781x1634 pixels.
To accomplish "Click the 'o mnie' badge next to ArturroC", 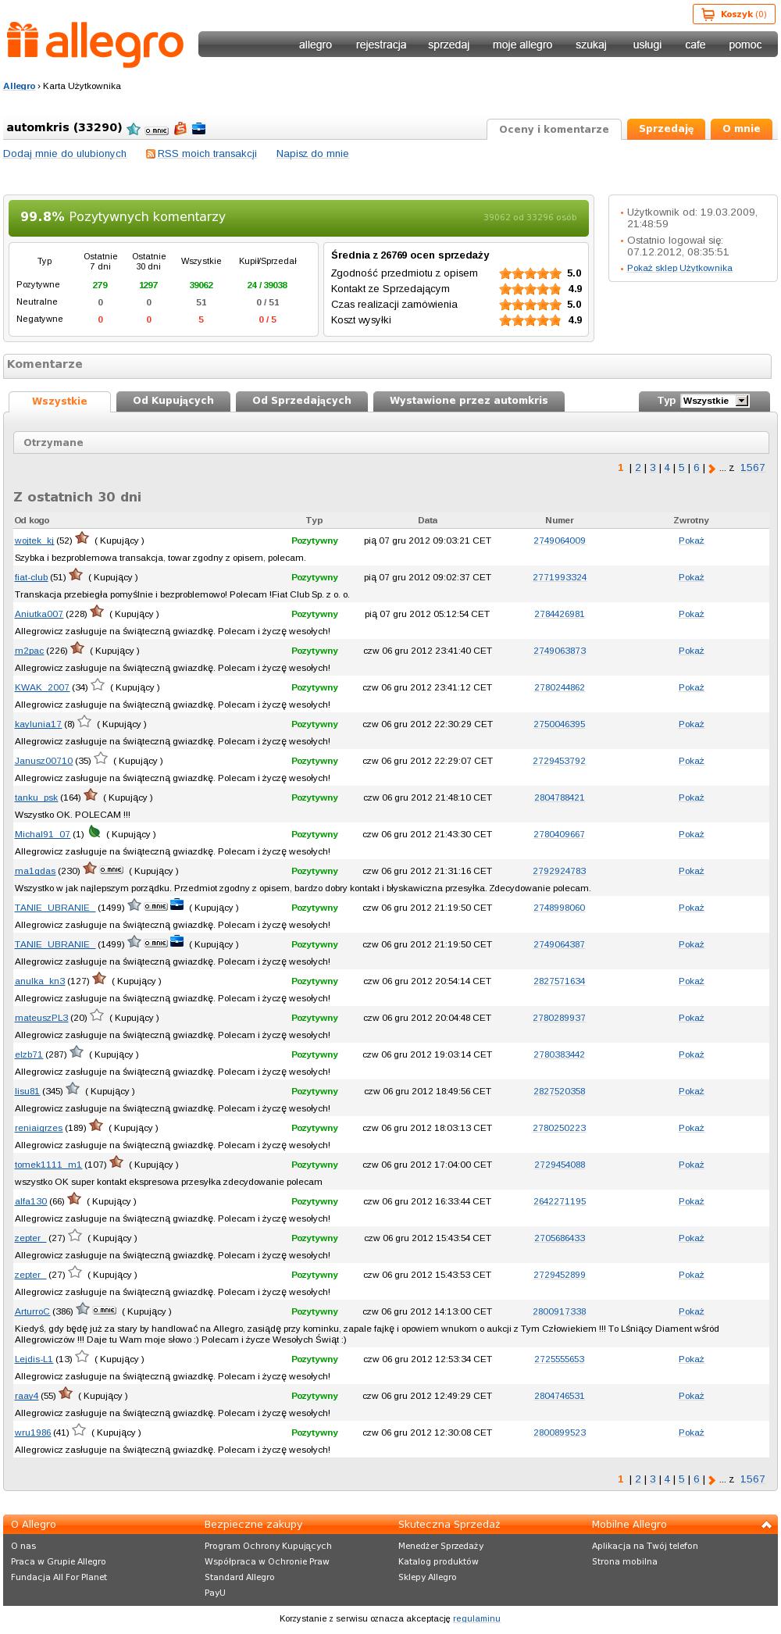I will [105, 1311].
